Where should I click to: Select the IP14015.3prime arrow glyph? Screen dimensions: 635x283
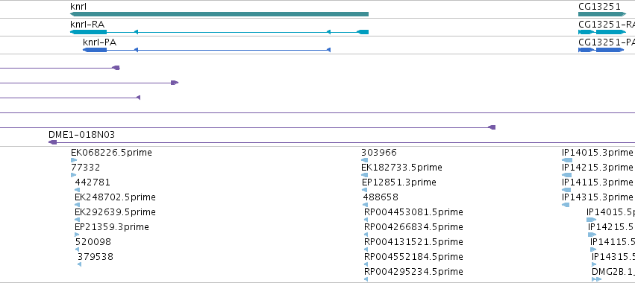point(567,160)
